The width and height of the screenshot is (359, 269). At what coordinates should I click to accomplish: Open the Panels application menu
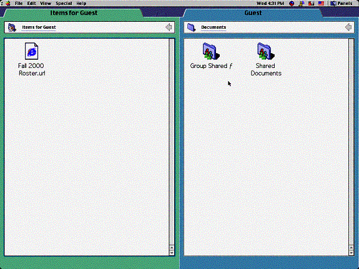(x=342, y=3)
